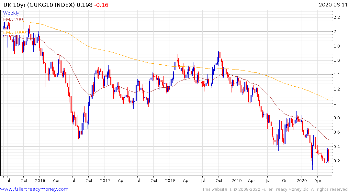Viewport: 348px width, 194px height.
Task: Select the chart title 'UK 10yr (GUKG10 INDEX)'
Action: tap(39, 5)
